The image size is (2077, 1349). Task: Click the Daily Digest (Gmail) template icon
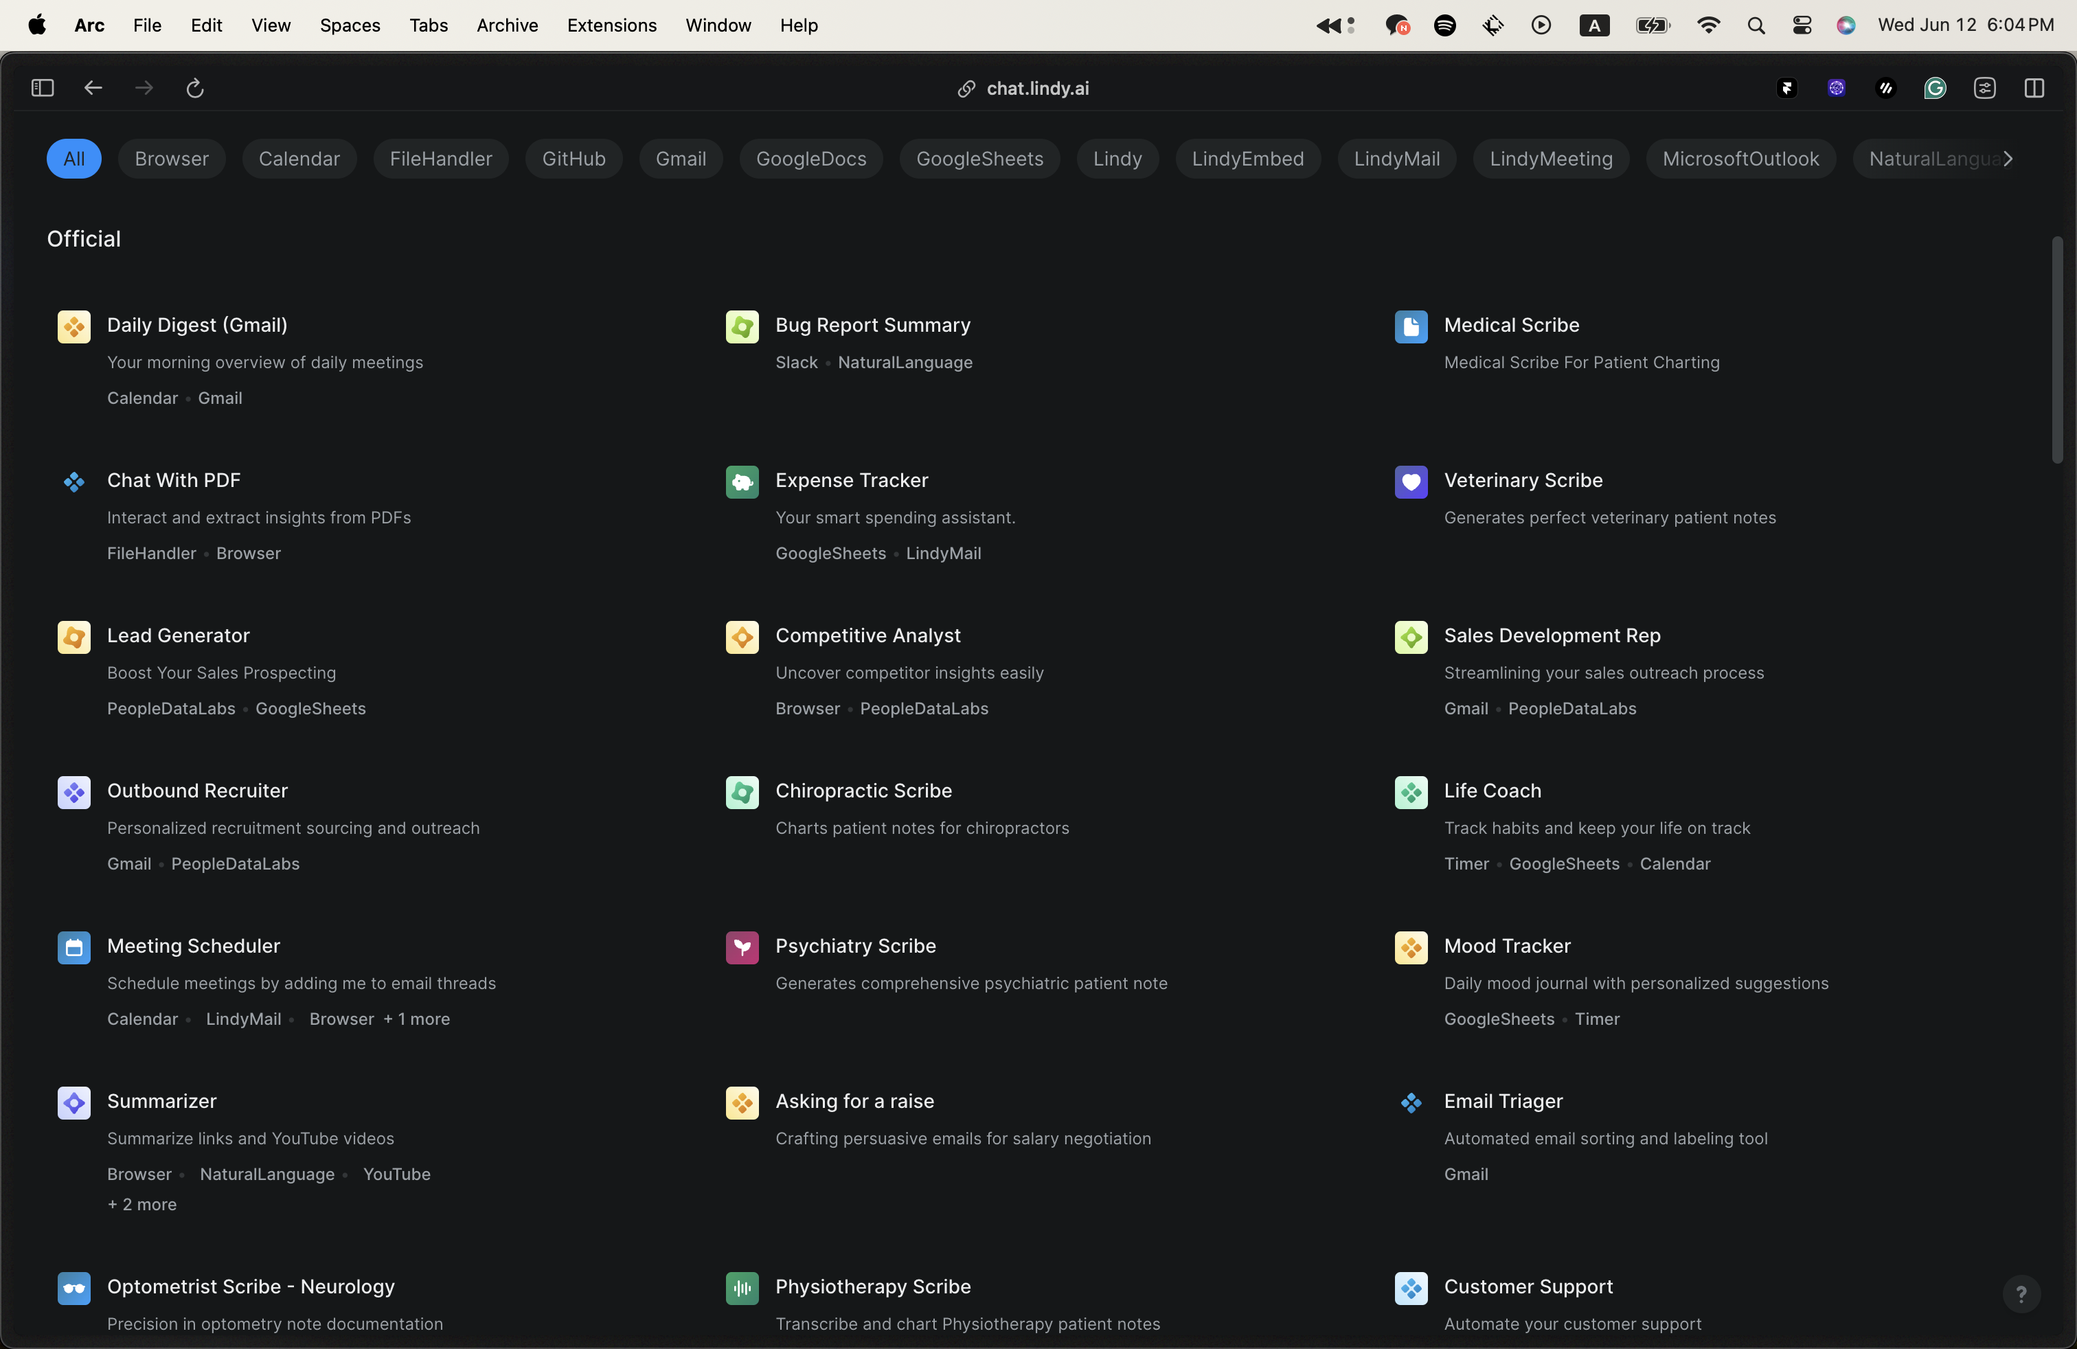click(74, 327)
